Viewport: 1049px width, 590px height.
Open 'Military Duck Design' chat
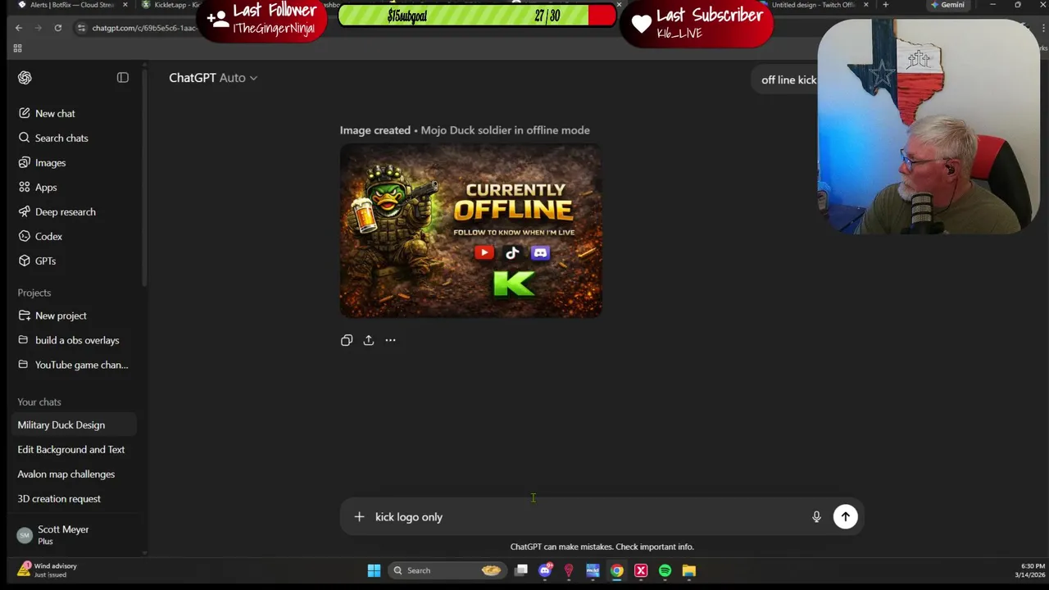click(x=74, y=424)
